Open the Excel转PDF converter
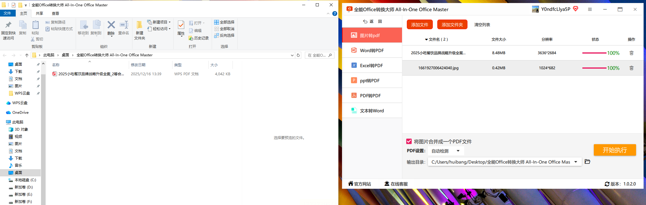 click(x=372, y=65)
